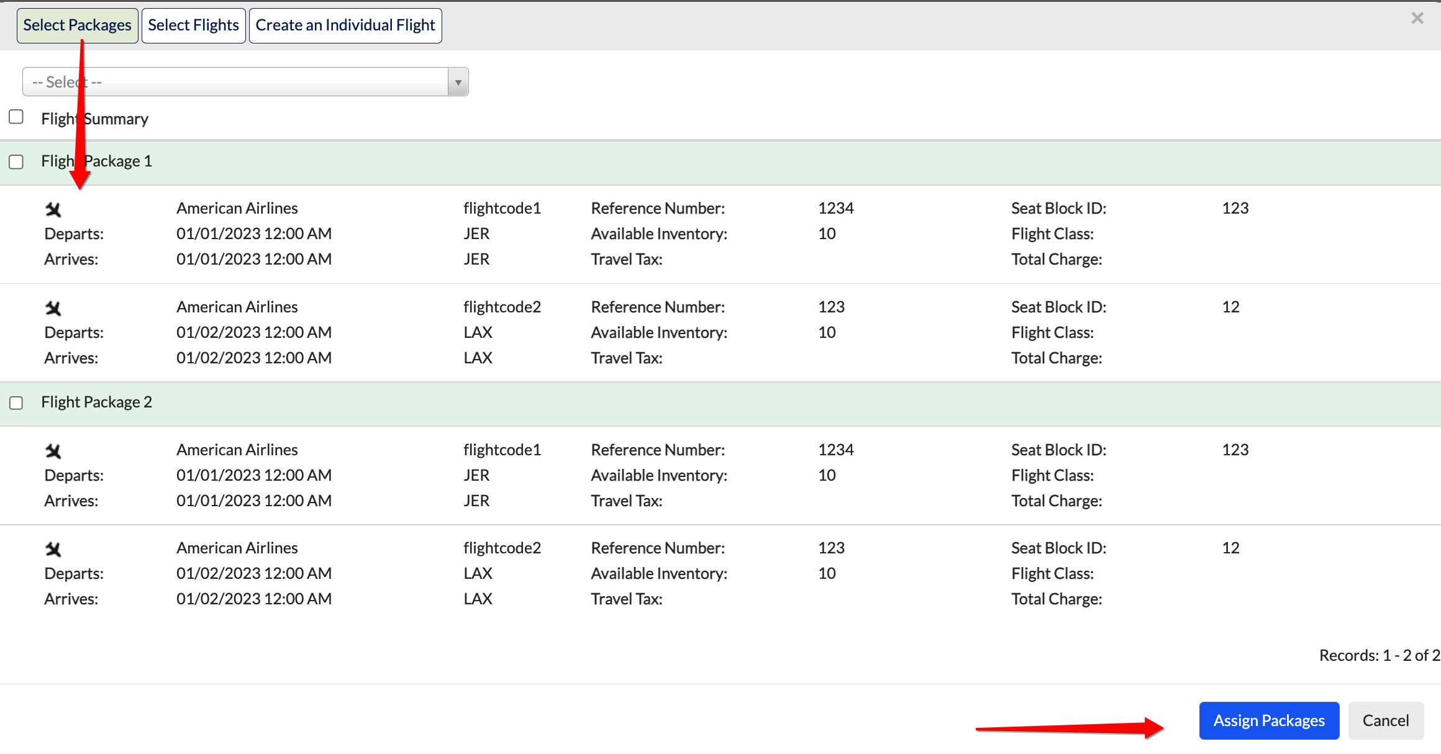Select the Flight Package 1 header row
Screen dimensions: 1441x754
pyautogui.click(x=720, y=163)
